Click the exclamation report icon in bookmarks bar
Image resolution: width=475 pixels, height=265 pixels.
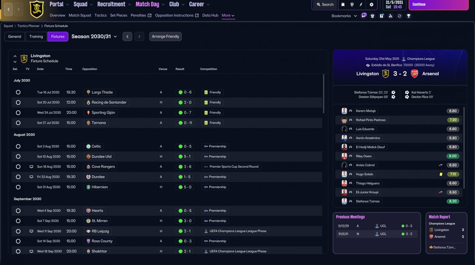pyautogui.click(x=381, y=16)
